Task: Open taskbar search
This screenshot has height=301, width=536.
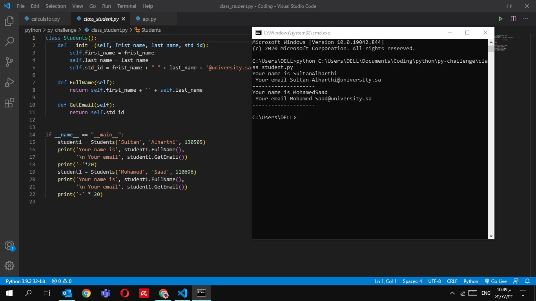Action: click(28, 293)
